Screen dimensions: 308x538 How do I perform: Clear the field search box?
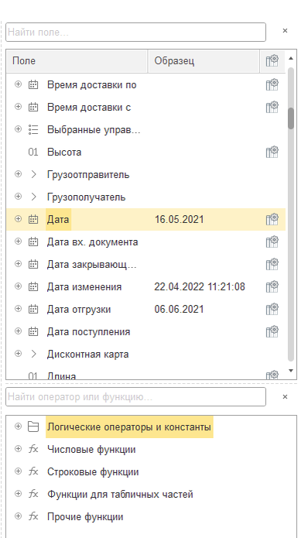[x=285, y=31]
